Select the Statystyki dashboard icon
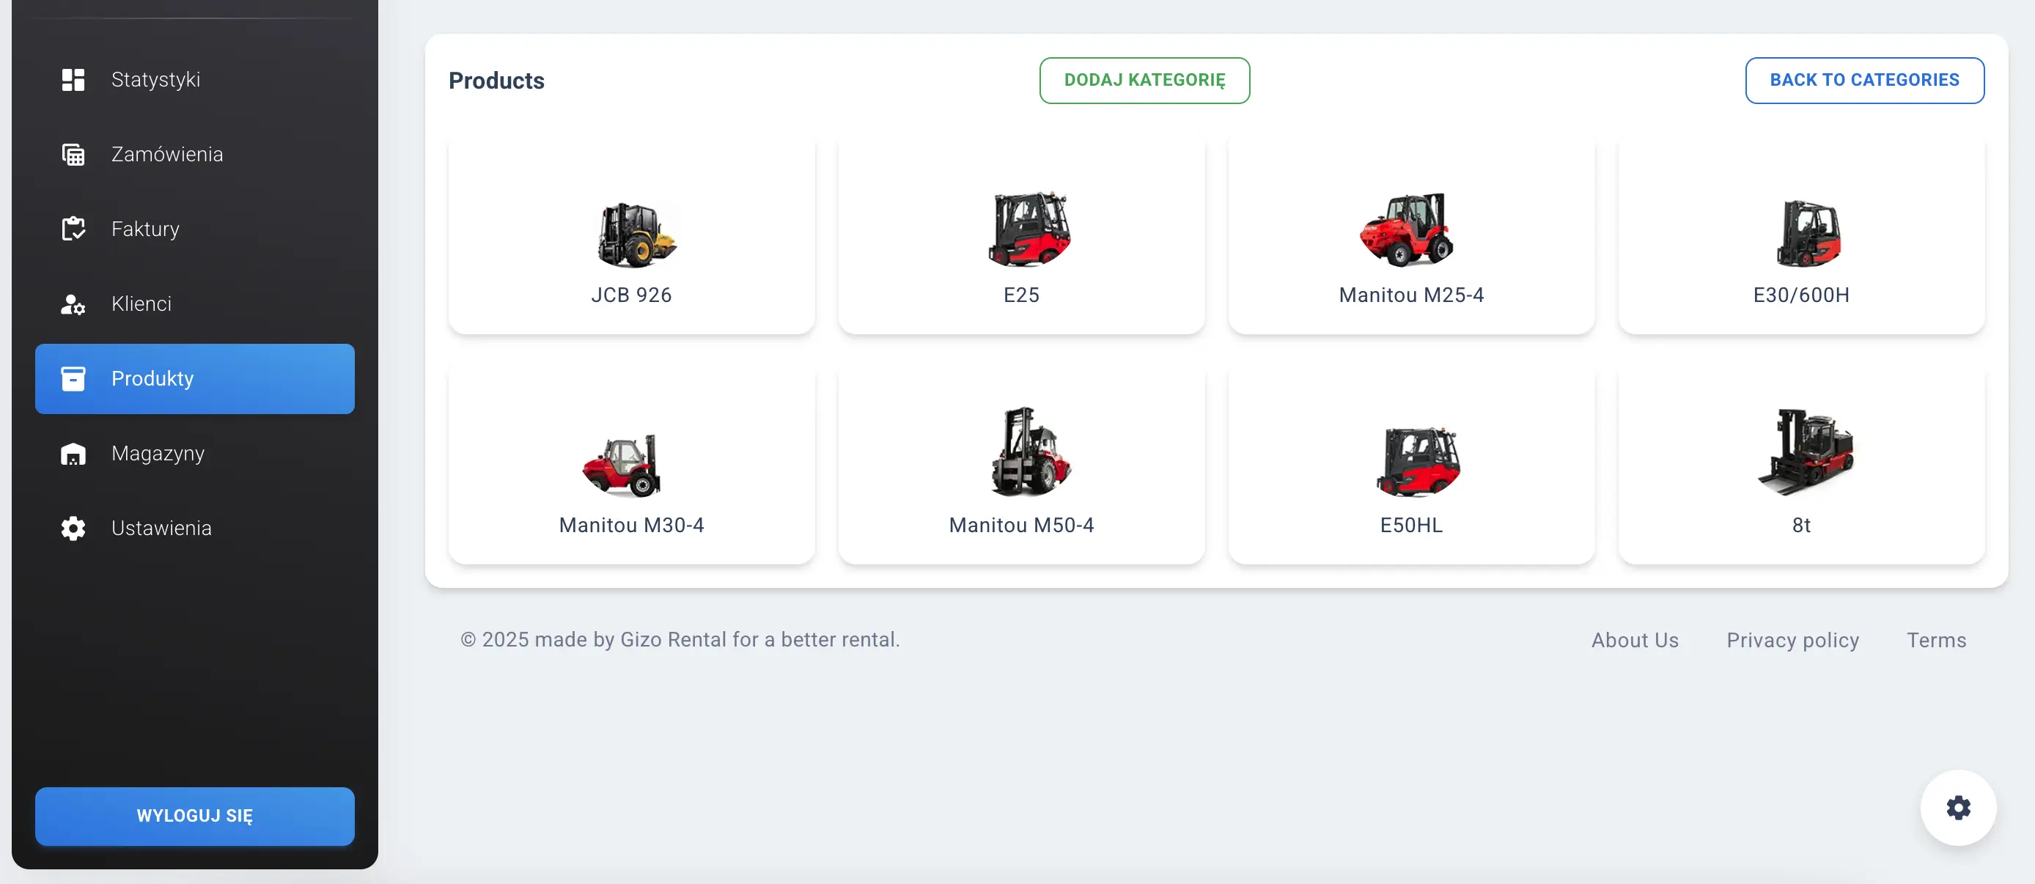This screenshot has height=884, width=2035. point(73,79)
